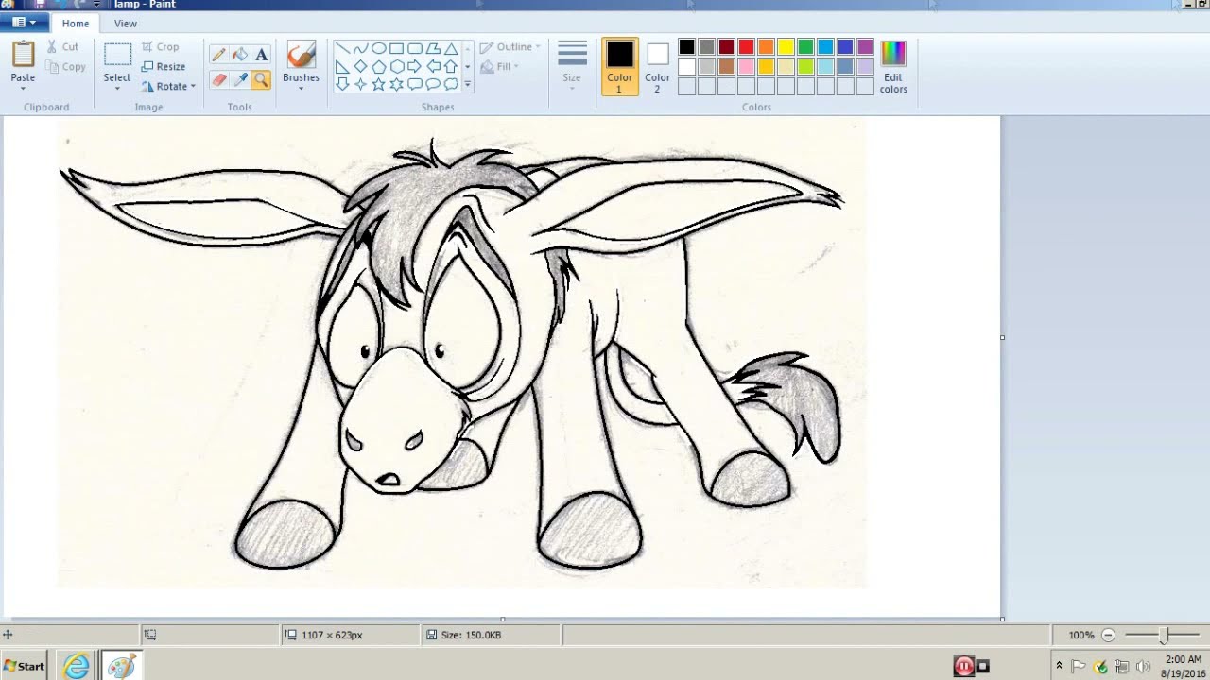Choose the Five-point star shape
This screenshot has width=1210, height=680.
[x=378, y=84]
